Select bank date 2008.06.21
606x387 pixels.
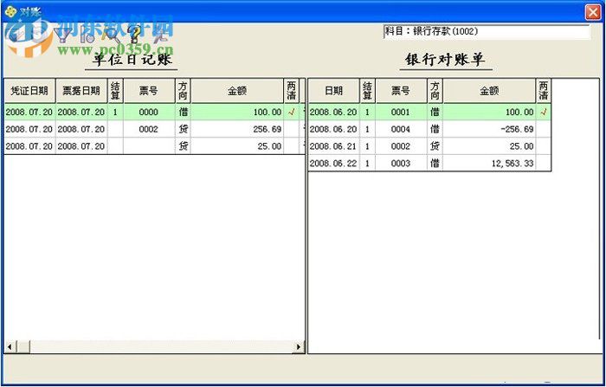[334, 146]
